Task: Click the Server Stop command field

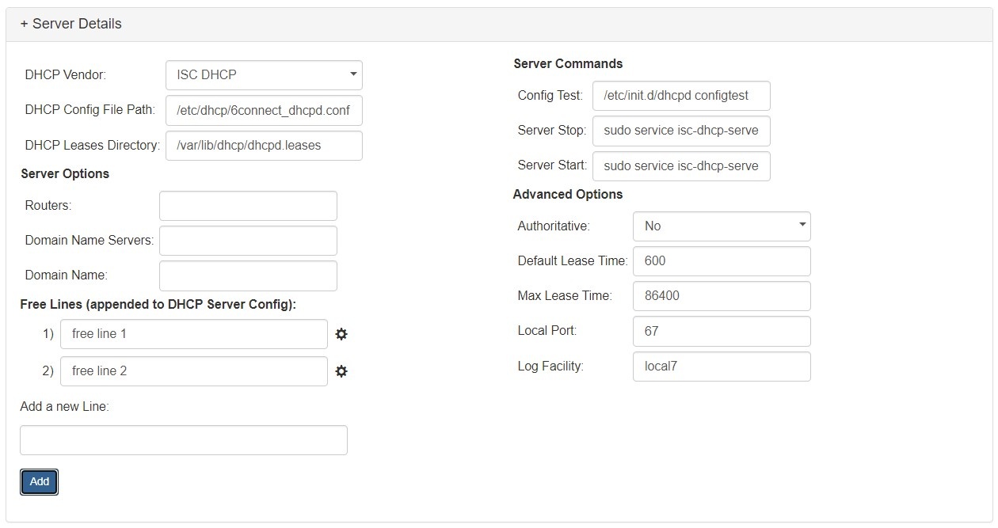Action: pos(680,131)
